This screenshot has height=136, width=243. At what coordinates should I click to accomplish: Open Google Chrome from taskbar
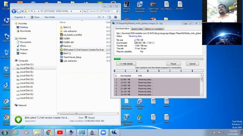click(49, 133)
